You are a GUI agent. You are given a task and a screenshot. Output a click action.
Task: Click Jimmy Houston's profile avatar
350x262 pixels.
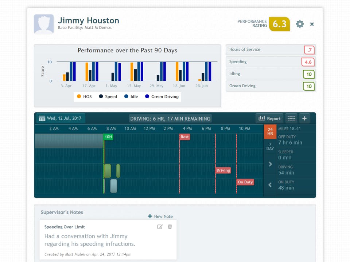(44, 24)
